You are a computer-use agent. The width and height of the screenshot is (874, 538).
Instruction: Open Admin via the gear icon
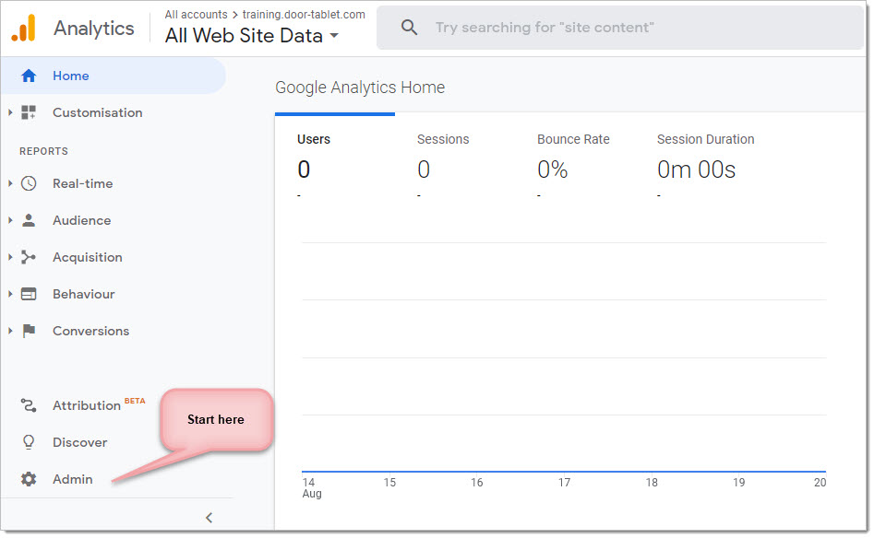(29, 479)
